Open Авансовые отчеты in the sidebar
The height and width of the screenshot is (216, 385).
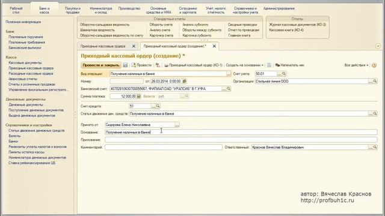(23, 79)
